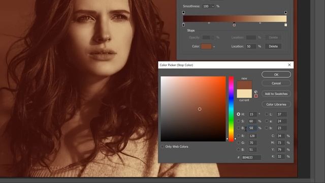Image resolution: width=325 pixels, height=183 pixels.
Task: Click the green value field showing 70
Action: [253, 143]
